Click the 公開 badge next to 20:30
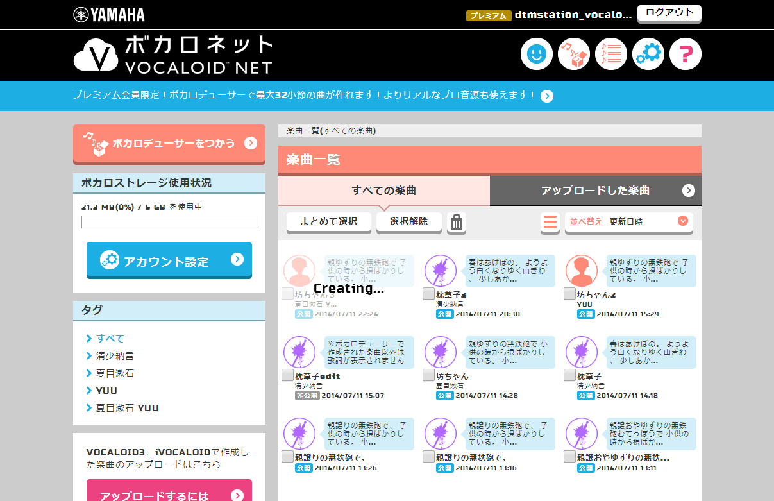The height and width of the screenshot is (501, 774). coord(444,314)
